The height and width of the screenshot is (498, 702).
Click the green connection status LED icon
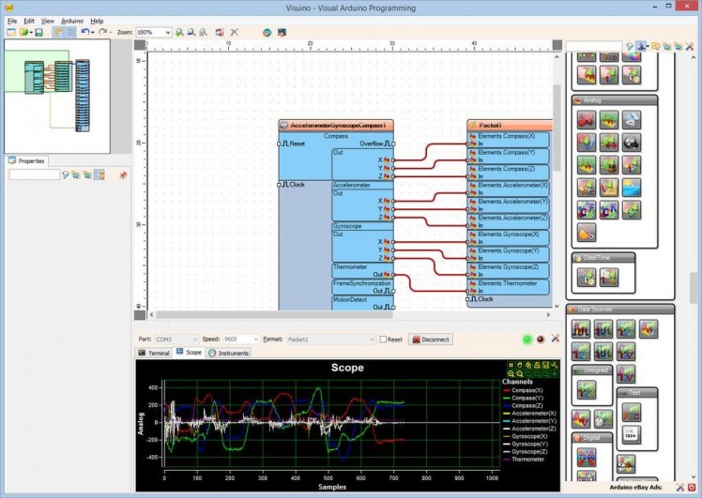(527, 339)
